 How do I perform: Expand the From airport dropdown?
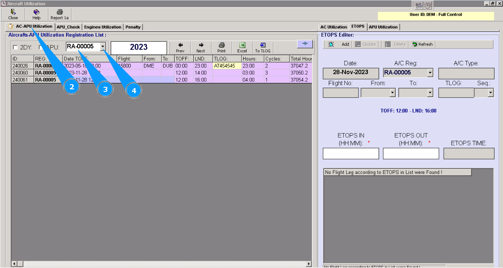click(392, 93)
